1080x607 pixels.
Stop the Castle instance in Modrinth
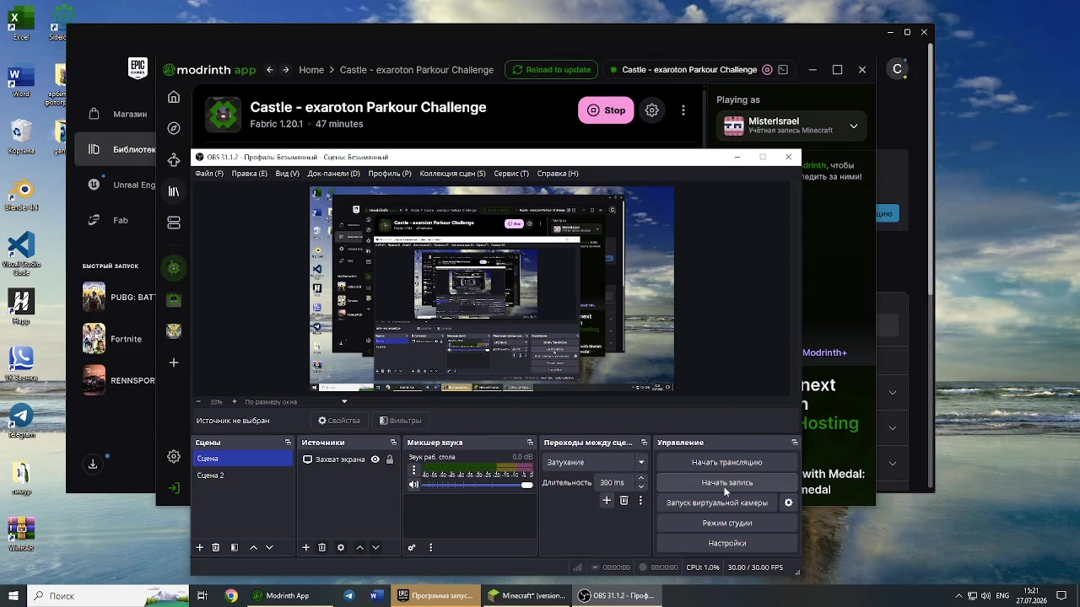point(606,110)
